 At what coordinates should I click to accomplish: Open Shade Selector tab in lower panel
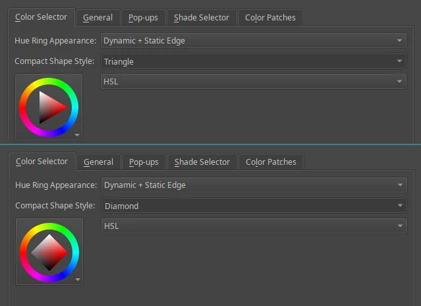click(x=202, y=162)
